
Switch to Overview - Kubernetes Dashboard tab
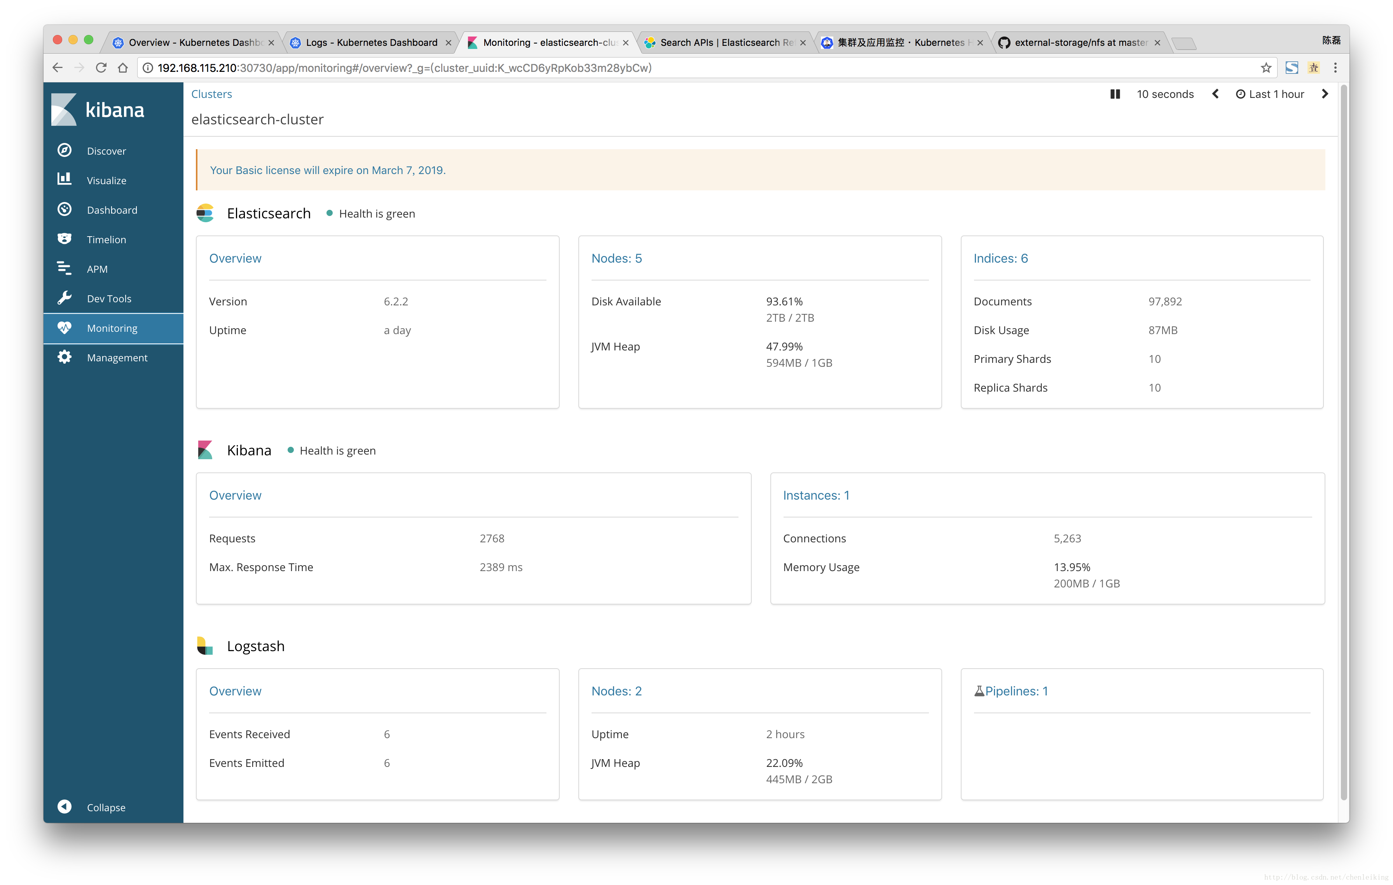click(193, 42)
